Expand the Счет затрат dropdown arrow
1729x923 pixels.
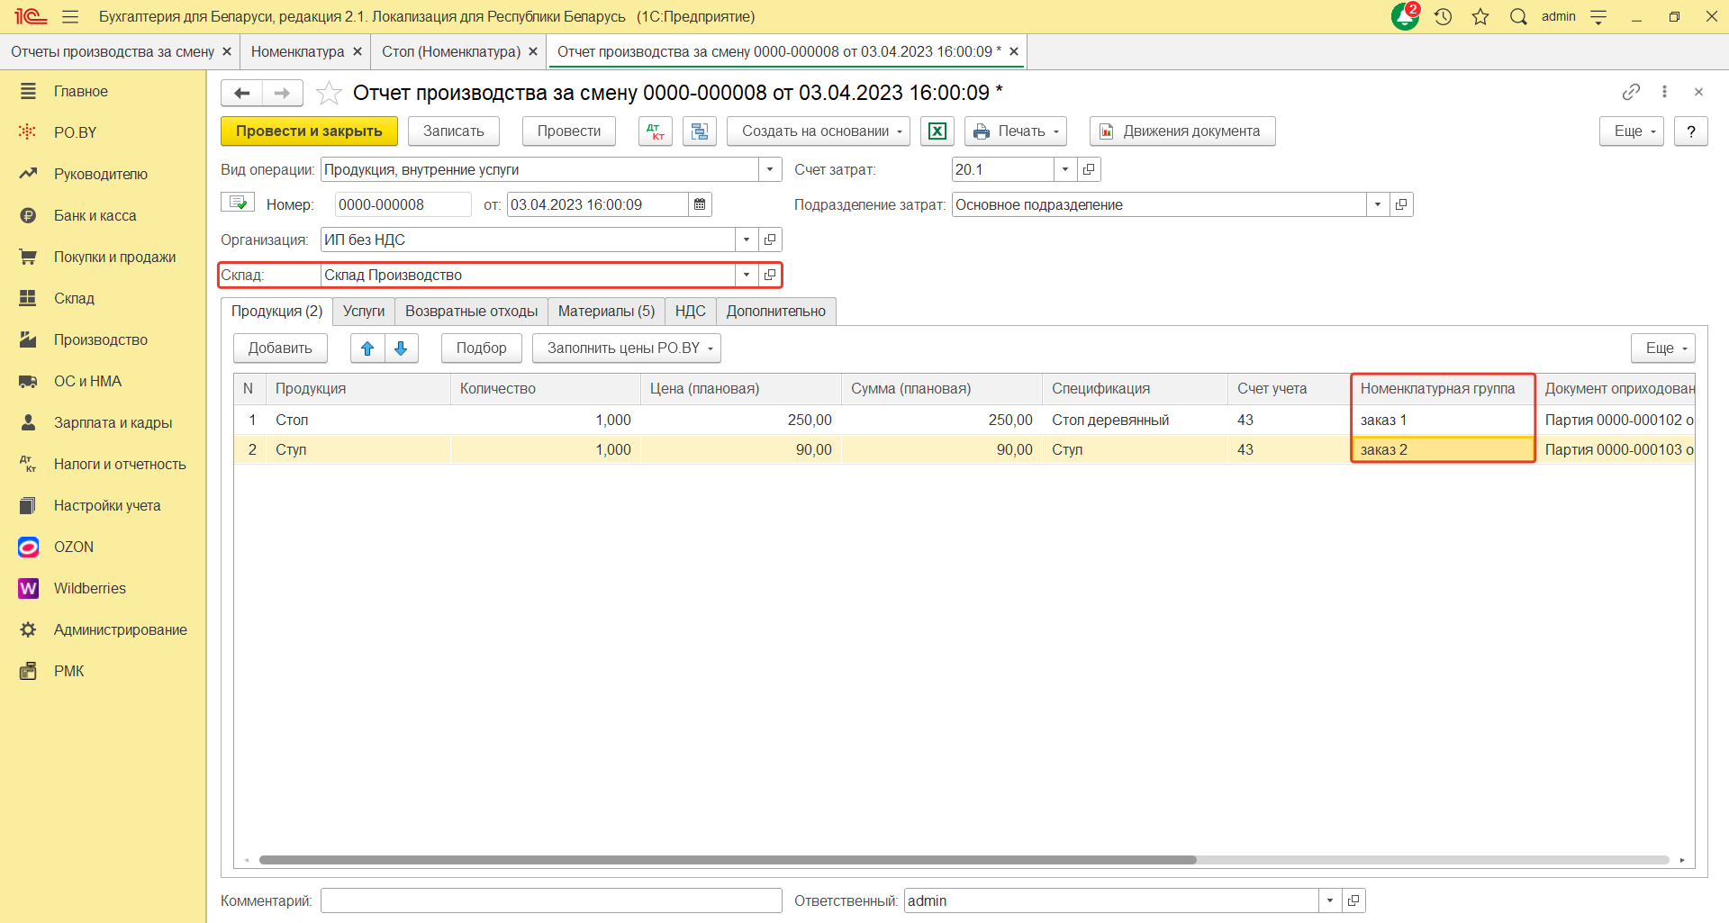point(1065,169)
